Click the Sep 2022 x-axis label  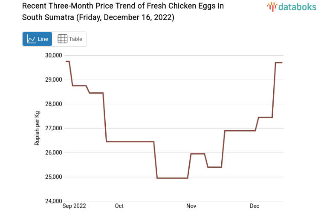74,206
